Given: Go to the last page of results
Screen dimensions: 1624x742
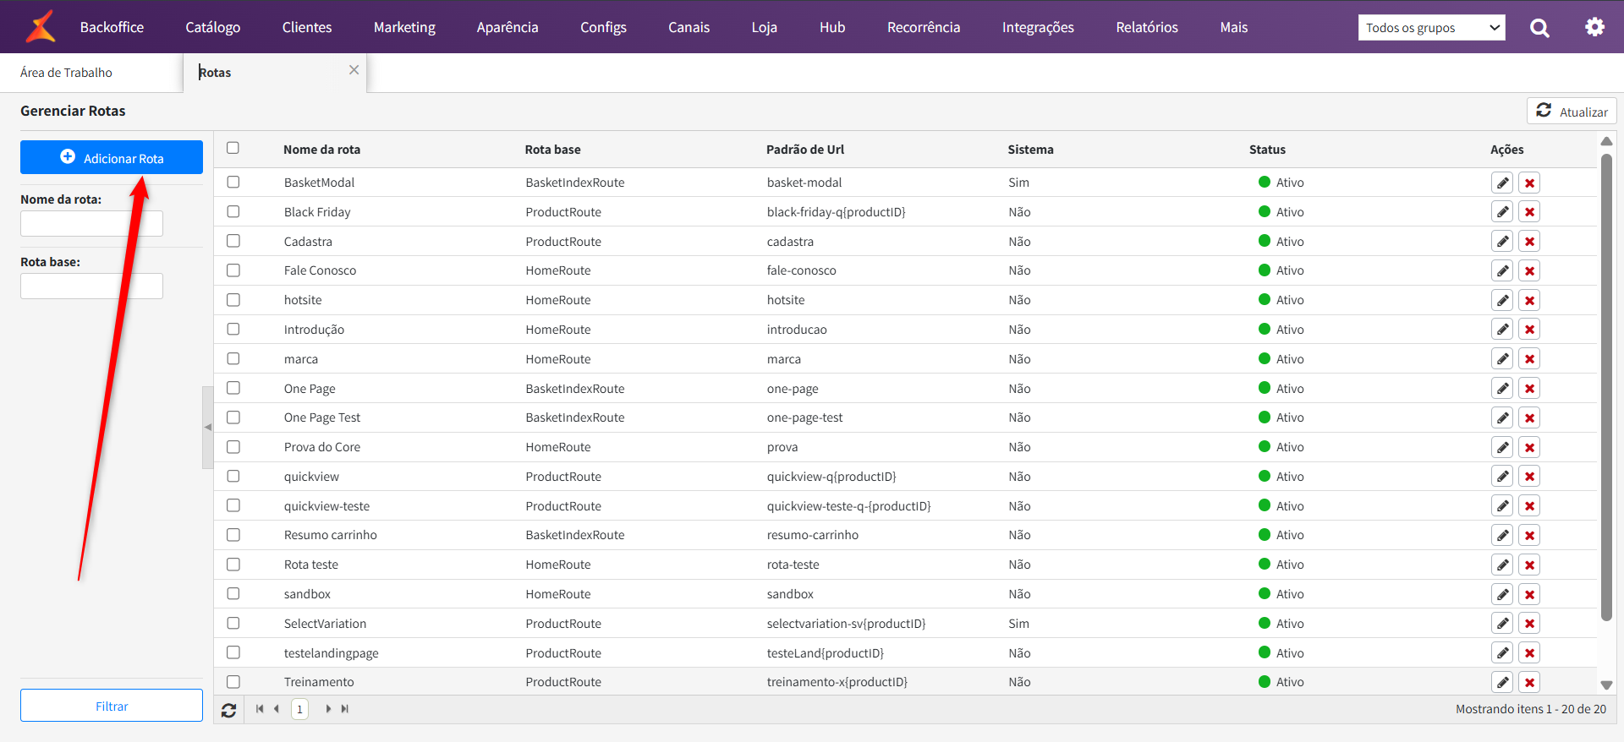Looking at the screenshot, I should pos(345,709).
